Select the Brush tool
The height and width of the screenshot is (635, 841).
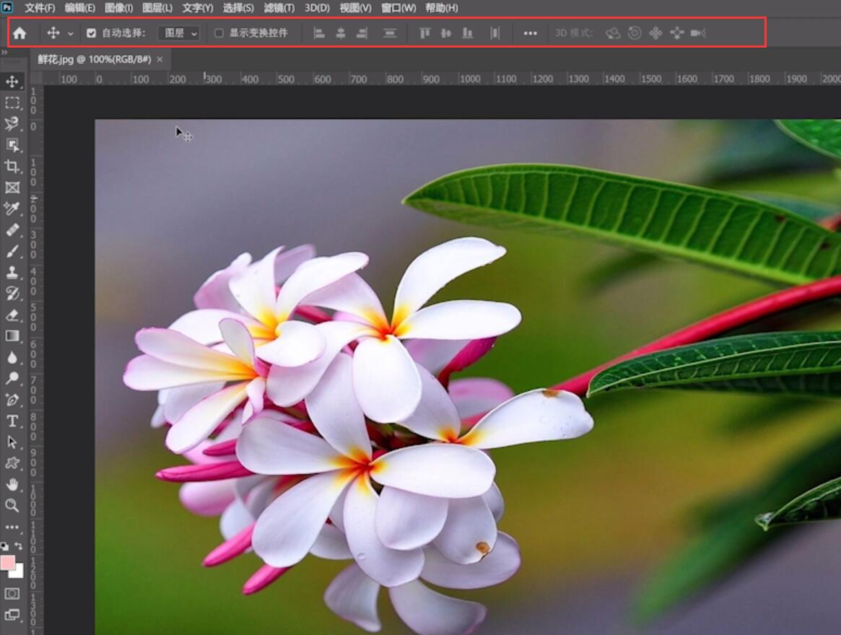12,251
